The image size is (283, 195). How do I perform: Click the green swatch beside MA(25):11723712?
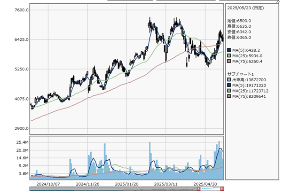(x=229, y=91)
